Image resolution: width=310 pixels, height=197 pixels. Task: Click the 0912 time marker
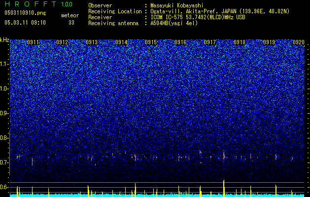[62, 42]
